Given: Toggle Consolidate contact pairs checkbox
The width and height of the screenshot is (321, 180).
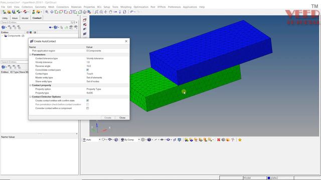Looking at the screenshot, I should tap(88, 70).
